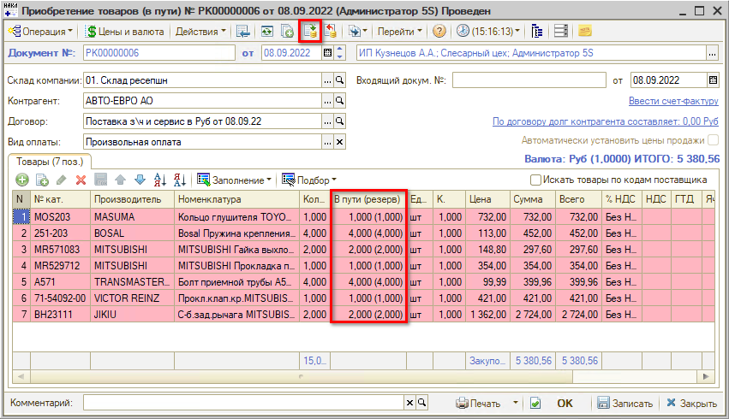
Task: Click the move row up arrow icon
Action: (x=120, y=180)
